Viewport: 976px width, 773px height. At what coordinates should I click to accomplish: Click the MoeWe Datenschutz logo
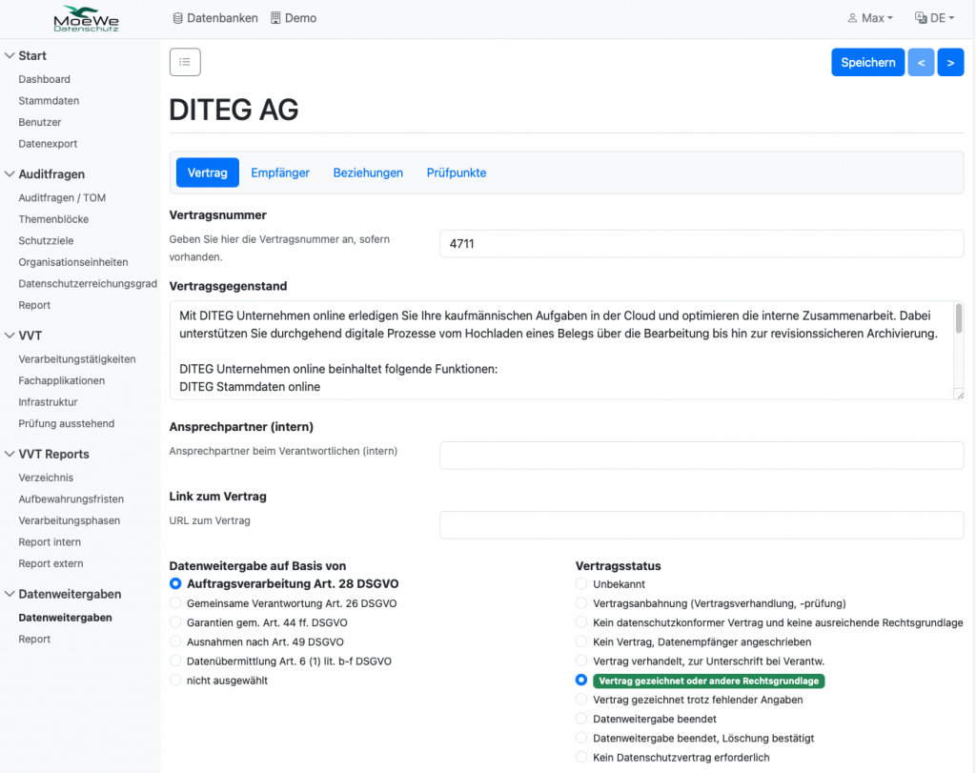86,18
